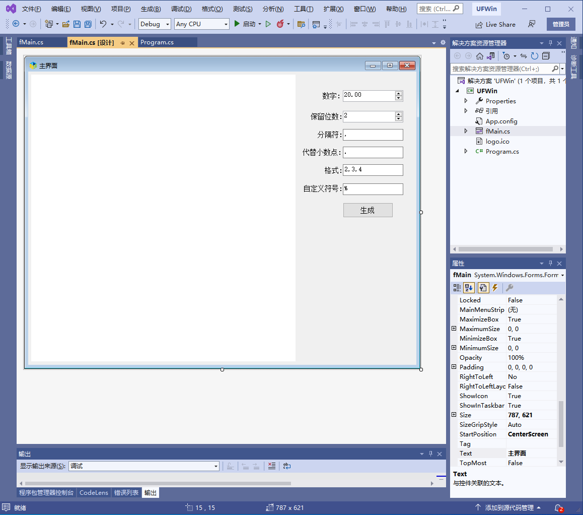Image resolution: width=583 pixels, height=515 pixels.
Task: Switch to the 错误列表 tab
Action: (126, 493)
